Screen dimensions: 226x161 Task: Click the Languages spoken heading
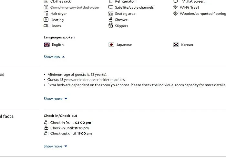point(59,37)
